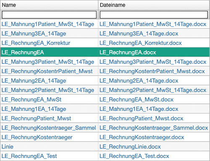Open the LE_RechnungEA.docx file entry
Image resolution: width=210 pixels, height=161 pixels.
[x=128, y=53]
